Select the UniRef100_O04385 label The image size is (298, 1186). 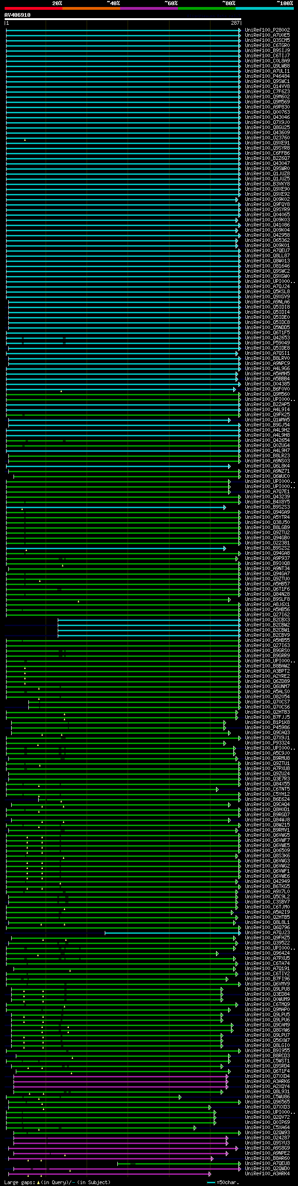[267, 384]
